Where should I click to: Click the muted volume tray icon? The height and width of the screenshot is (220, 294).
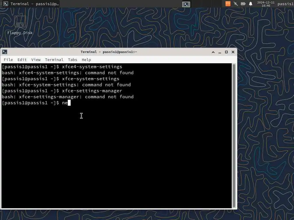point(236,4)
